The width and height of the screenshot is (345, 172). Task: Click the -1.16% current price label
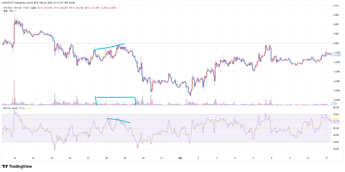tap(336, 54)
